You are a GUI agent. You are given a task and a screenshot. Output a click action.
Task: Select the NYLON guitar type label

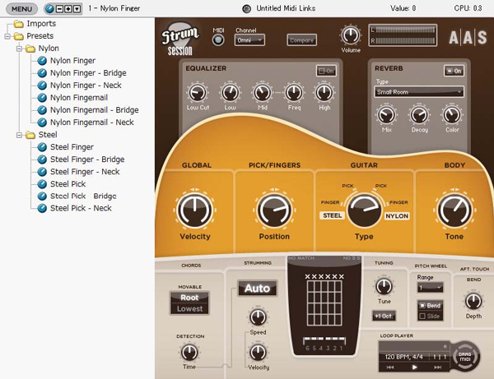pos(397,215)
